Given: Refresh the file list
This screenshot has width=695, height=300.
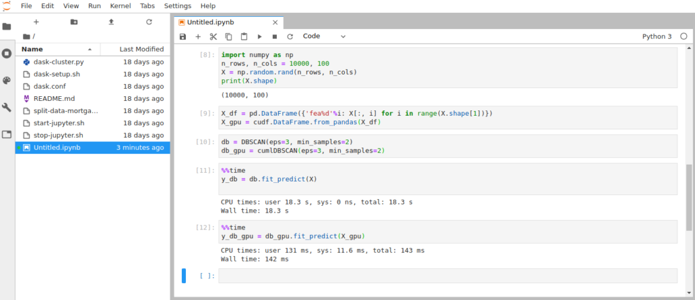Looking at the screenshot, I should pos(149,22).
